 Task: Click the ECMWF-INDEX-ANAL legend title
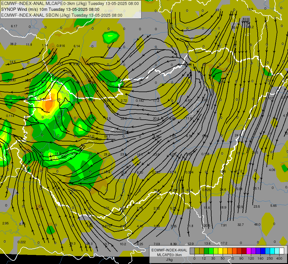tap(169, 250)
